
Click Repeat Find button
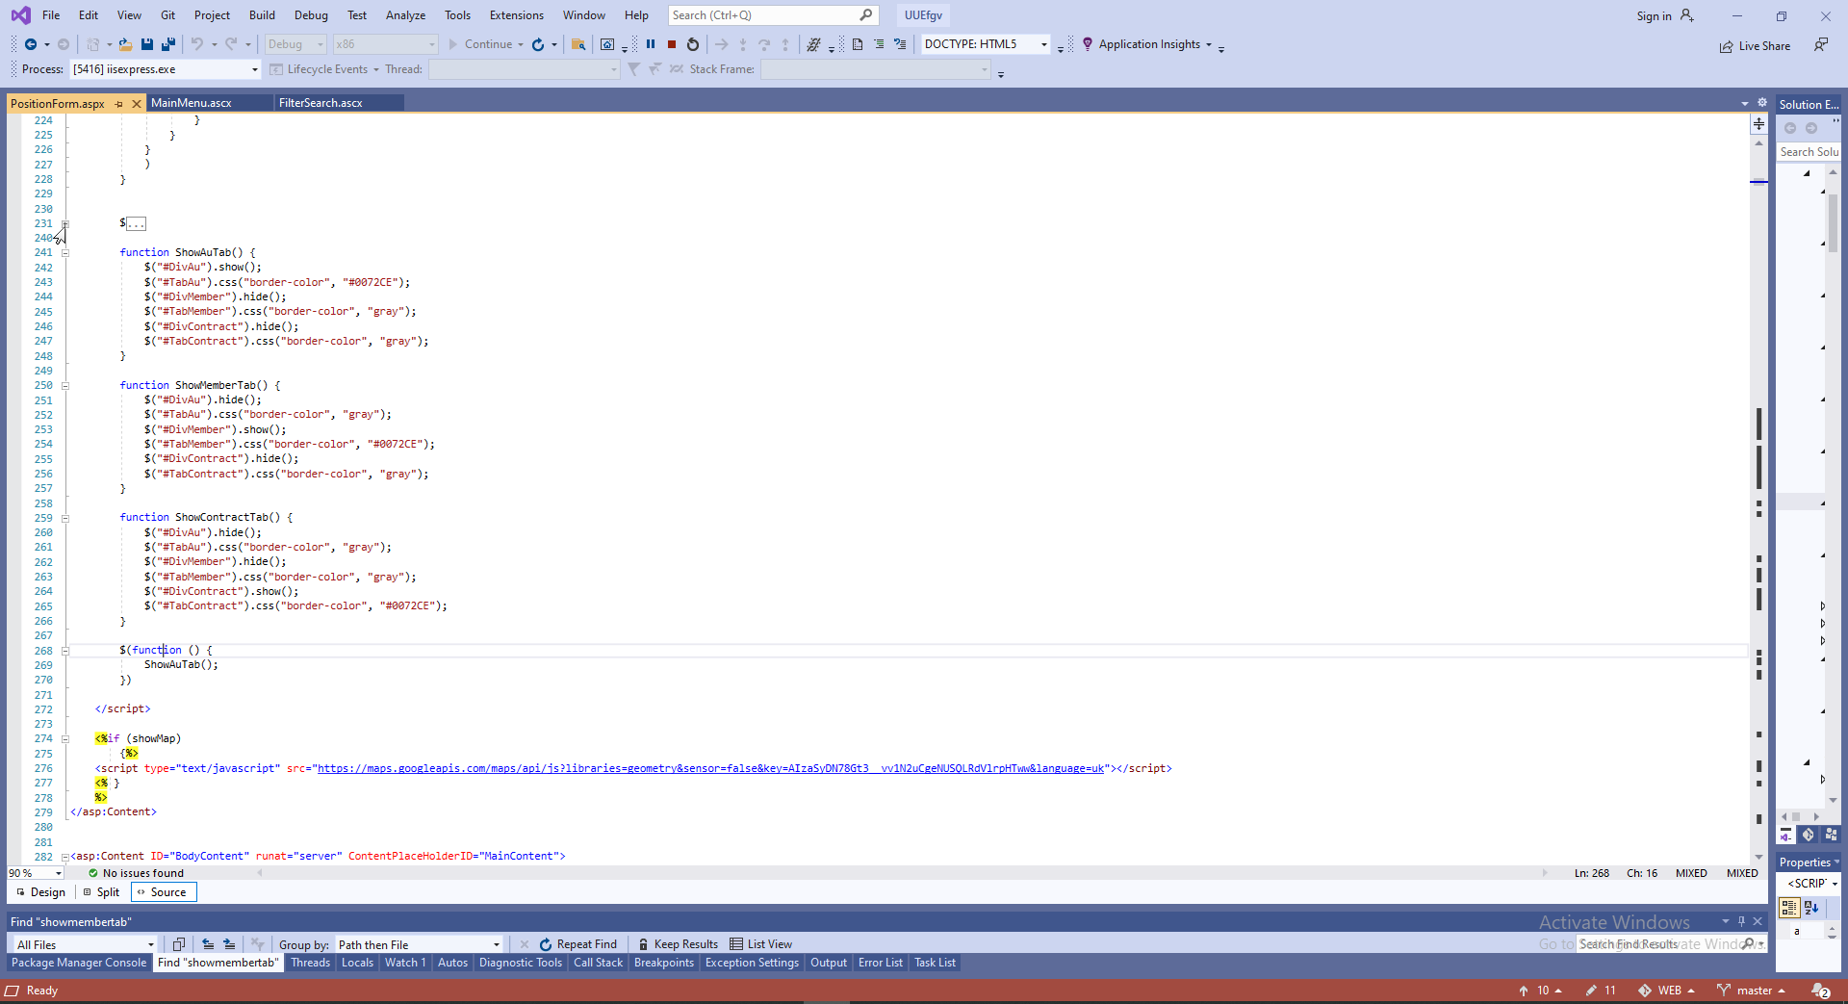tap(578, 944)
